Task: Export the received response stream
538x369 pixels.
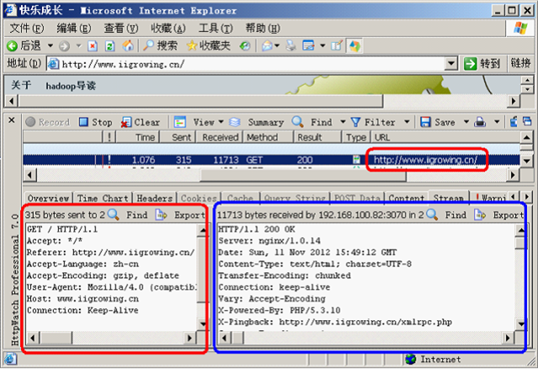Action: click(498, 215)
